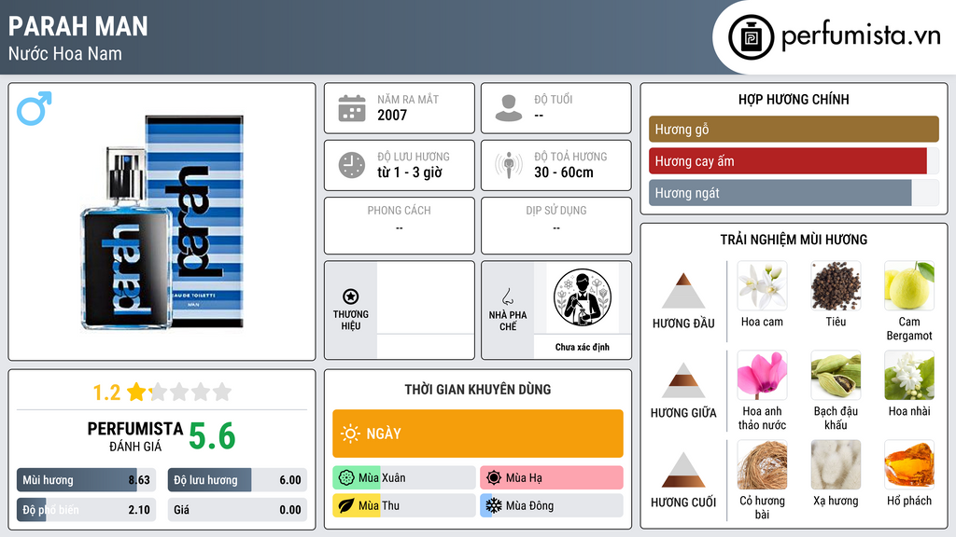This screenshot has width=956, height=537.
Task: Click the perfumer illustration above Chưa xác định
Action: click(583, 297)
